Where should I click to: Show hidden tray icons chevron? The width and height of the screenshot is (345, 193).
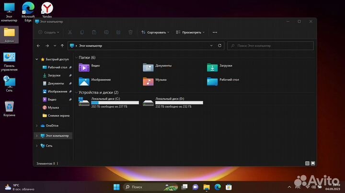click(x=289, y=187)
